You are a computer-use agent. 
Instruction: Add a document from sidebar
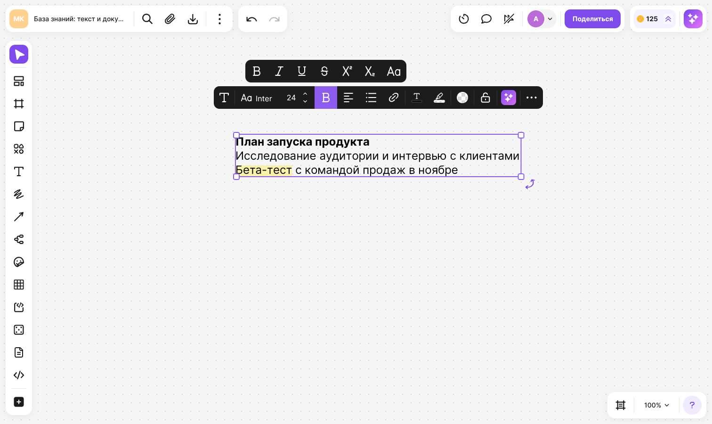(x=19, y=352)
